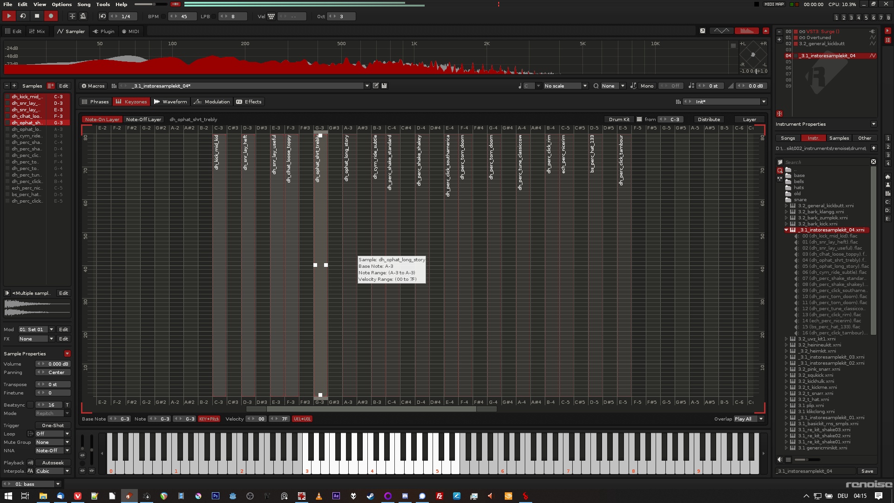The width and height of the screenshot is (894, 503).
Task: Play selected sample preview arrow
Action: pos(7,293)
